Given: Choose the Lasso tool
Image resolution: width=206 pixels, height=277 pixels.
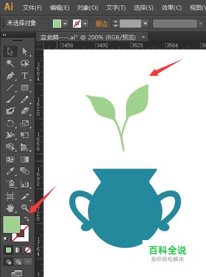Looking at the screenshot, I should coord(25,63).
